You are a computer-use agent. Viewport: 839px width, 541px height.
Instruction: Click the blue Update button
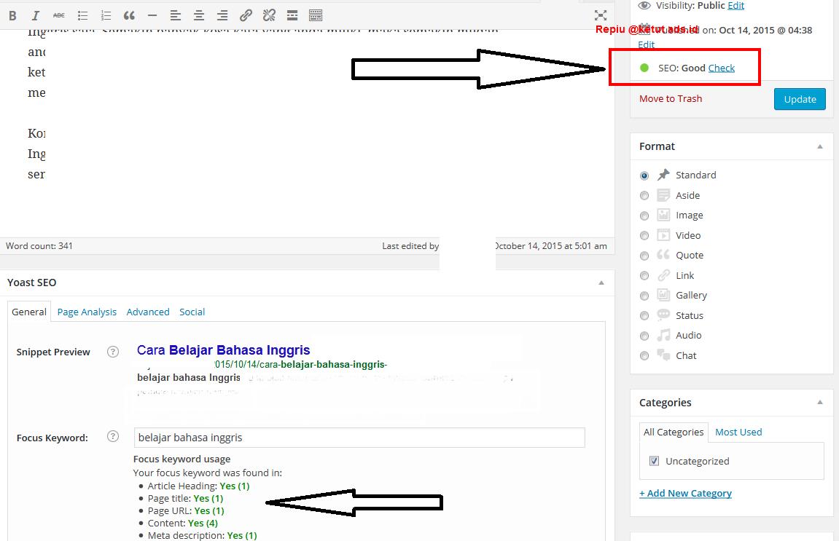[x=800, y=99]
